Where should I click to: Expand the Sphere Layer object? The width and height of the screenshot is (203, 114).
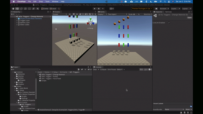(17, 23)
